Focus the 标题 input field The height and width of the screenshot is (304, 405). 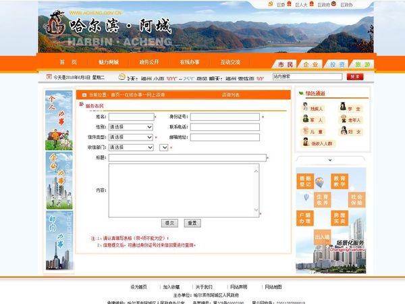tap(187, 157)
